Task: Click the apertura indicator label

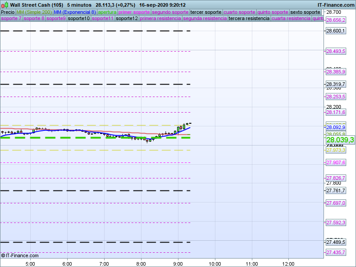Action: point(107,12)
